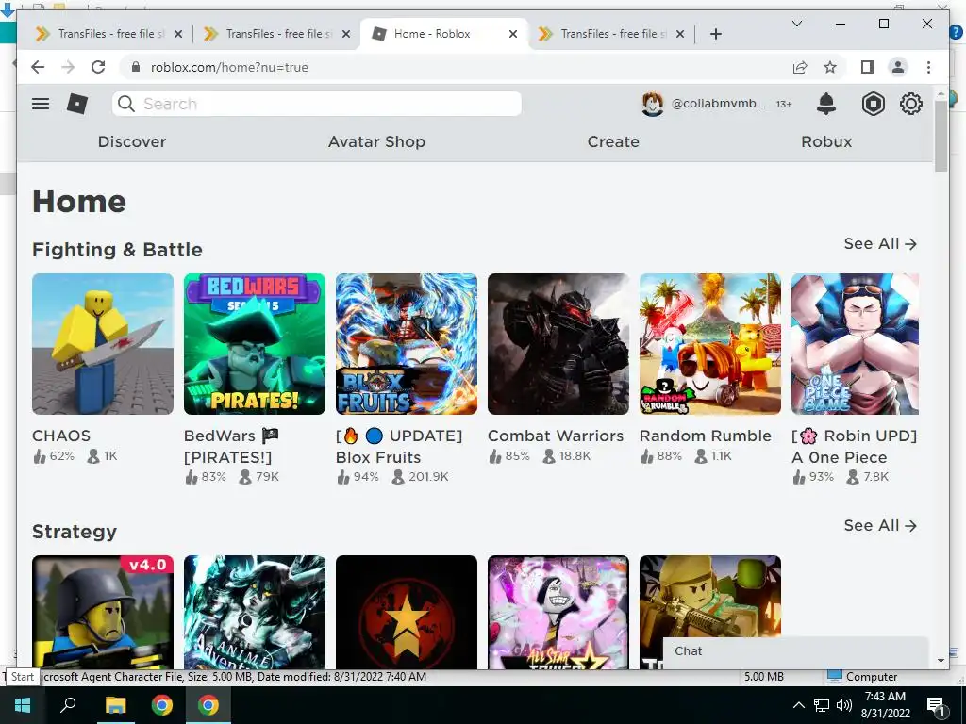This screenshot has width=966, height=724.
Task: Open the Random Rumble thumbnail
Action: click(x=710, y=344)
